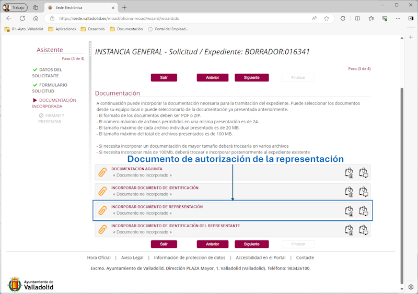Click Anterior button below the document list

(x=213, y=244)
